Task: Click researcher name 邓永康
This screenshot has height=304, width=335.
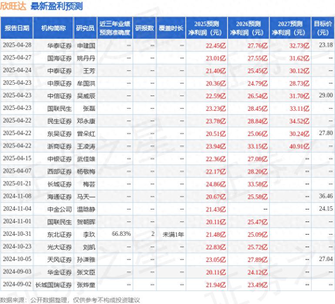Action: click(x=86, y=121)
